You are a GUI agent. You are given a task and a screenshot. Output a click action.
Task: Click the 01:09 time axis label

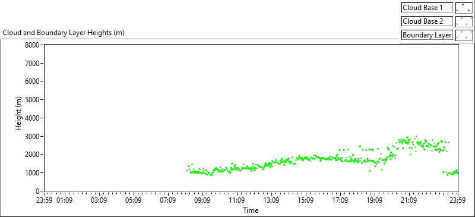(x=65, y=200)
